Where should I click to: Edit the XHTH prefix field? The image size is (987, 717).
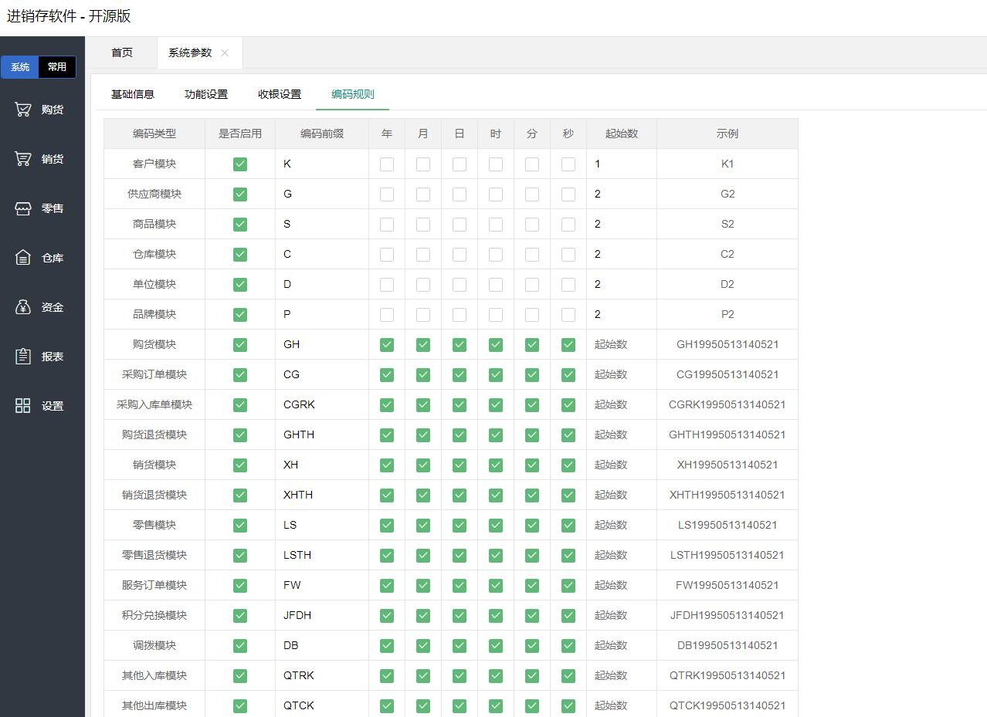[x=322, y=495]
